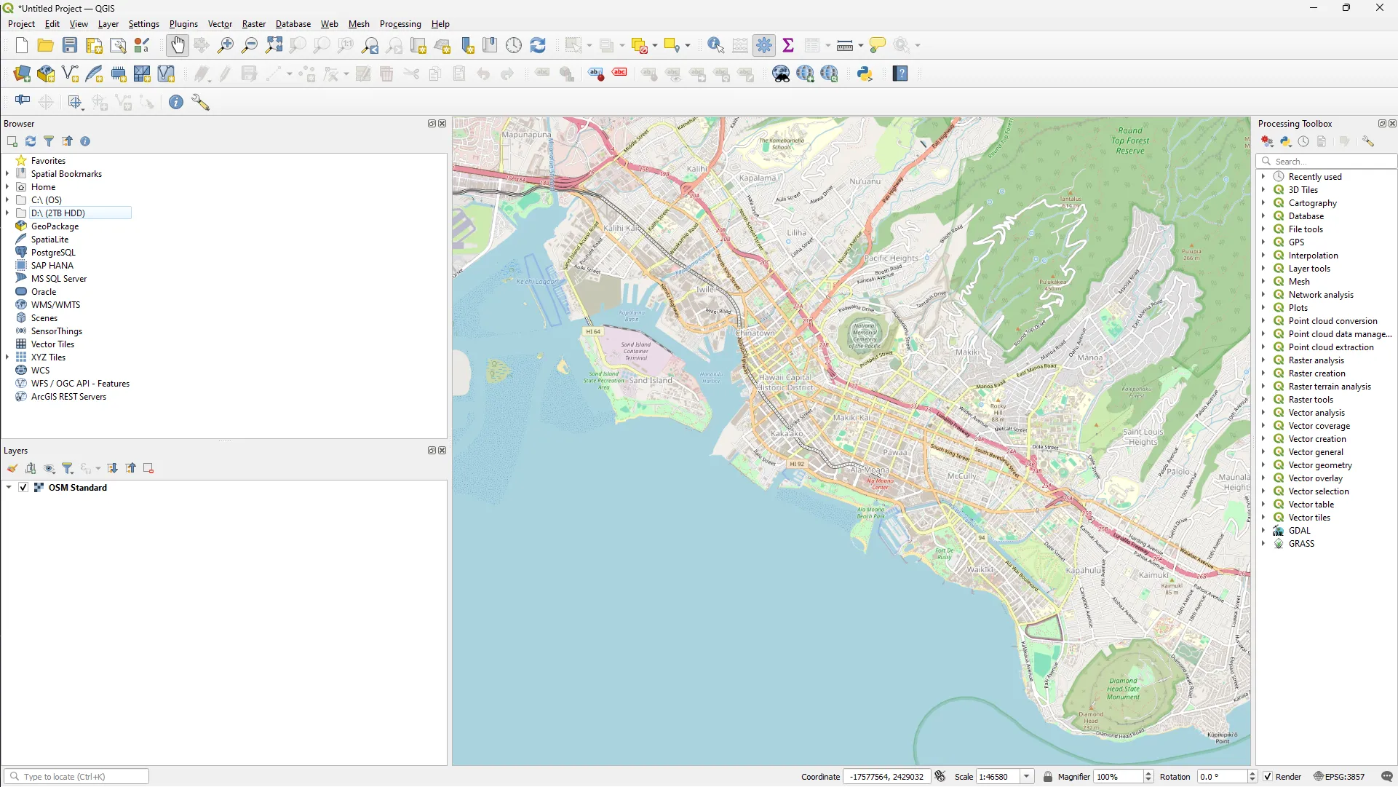Refresh the Browser panel
This screenshot has width=1398, height=787.
point(31,141)
